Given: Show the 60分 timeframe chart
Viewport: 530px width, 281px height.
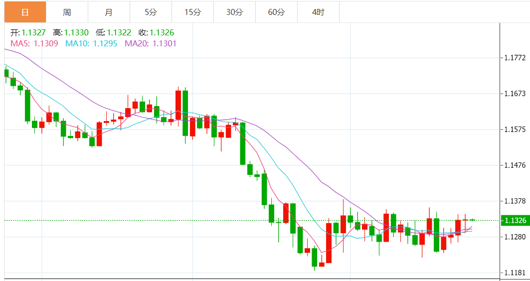Looking at the screenshot, I should point(276,12).
